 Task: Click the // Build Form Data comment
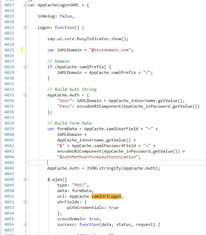[69, 123]
